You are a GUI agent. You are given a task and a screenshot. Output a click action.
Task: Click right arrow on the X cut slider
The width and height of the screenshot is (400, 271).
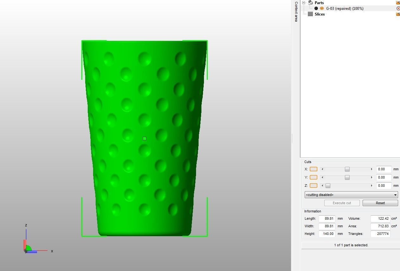pos(372,169)
